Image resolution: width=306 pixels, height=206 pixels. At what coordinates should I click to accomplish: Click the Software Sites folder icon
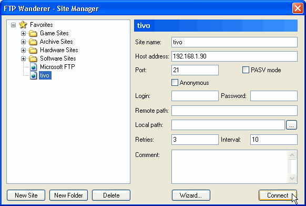click(x=33, y=58)
